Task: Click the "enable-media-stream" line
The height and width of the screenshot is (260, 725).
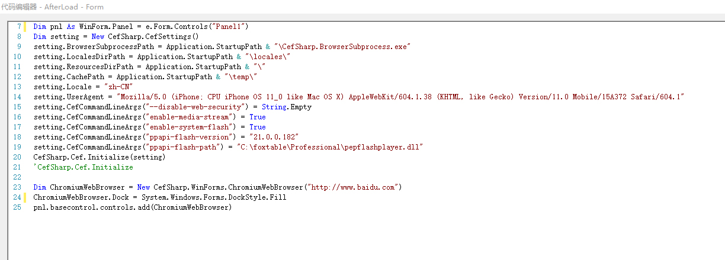Action: coord(149,117)
